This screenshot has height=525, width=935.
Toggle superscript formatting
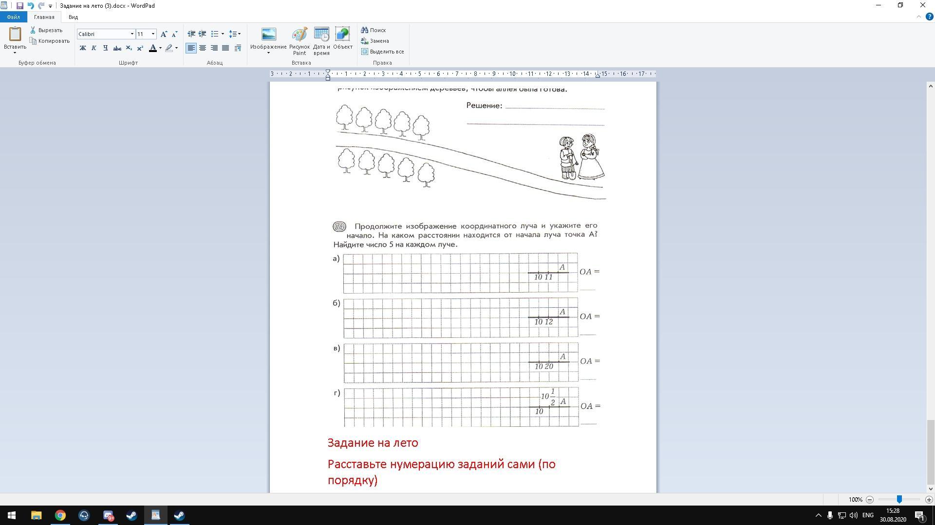(x=140, y=48)
